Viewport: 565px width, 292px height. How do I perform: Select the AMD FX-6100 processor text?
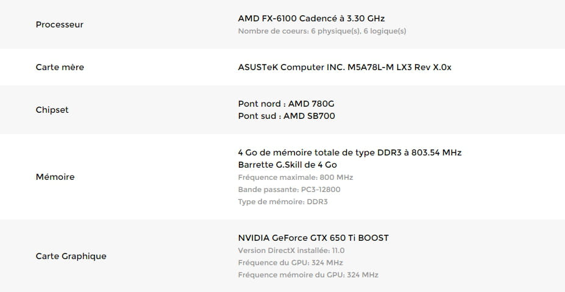311,18
